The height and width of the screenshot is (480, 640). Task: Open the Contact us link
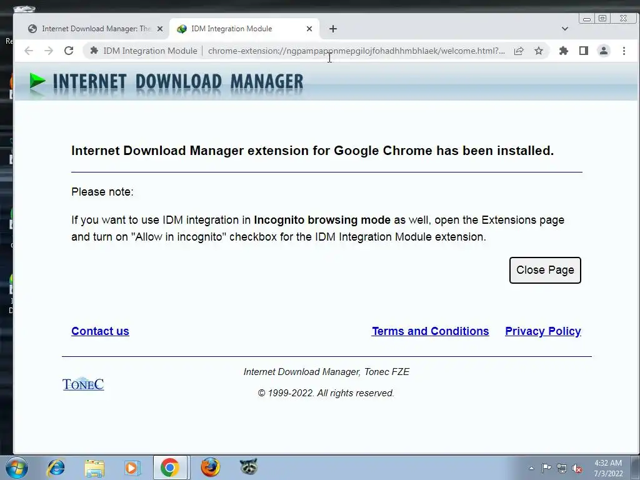tap(100, 331)
